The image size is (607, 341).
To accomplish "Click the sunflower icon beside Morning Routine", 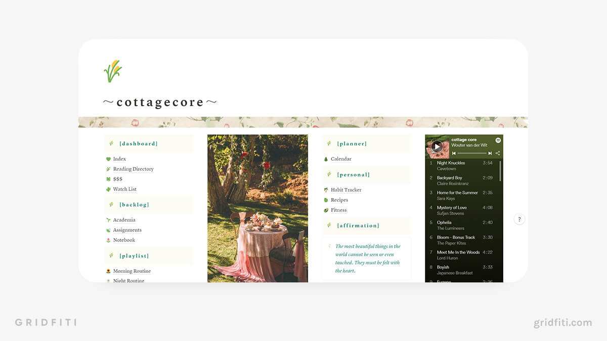I will pyautogui.click(x=108, y=271).
